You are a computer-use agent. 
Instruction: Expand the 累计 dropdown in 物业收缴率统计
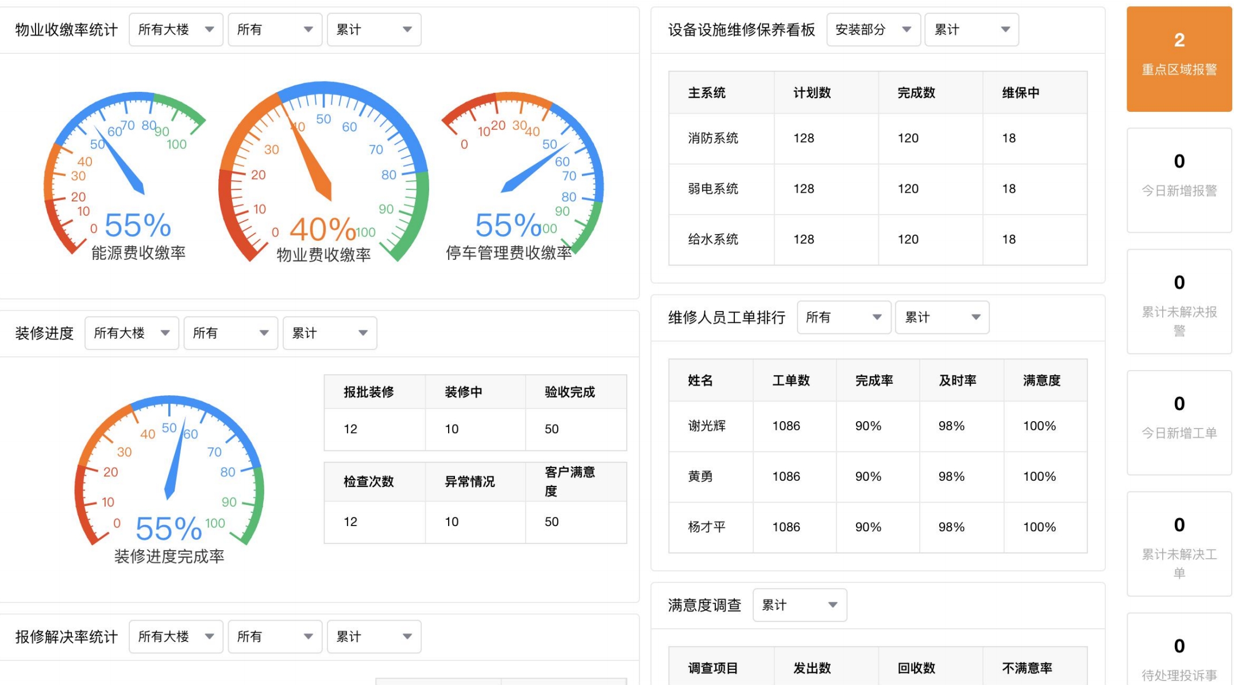[374, 30]
